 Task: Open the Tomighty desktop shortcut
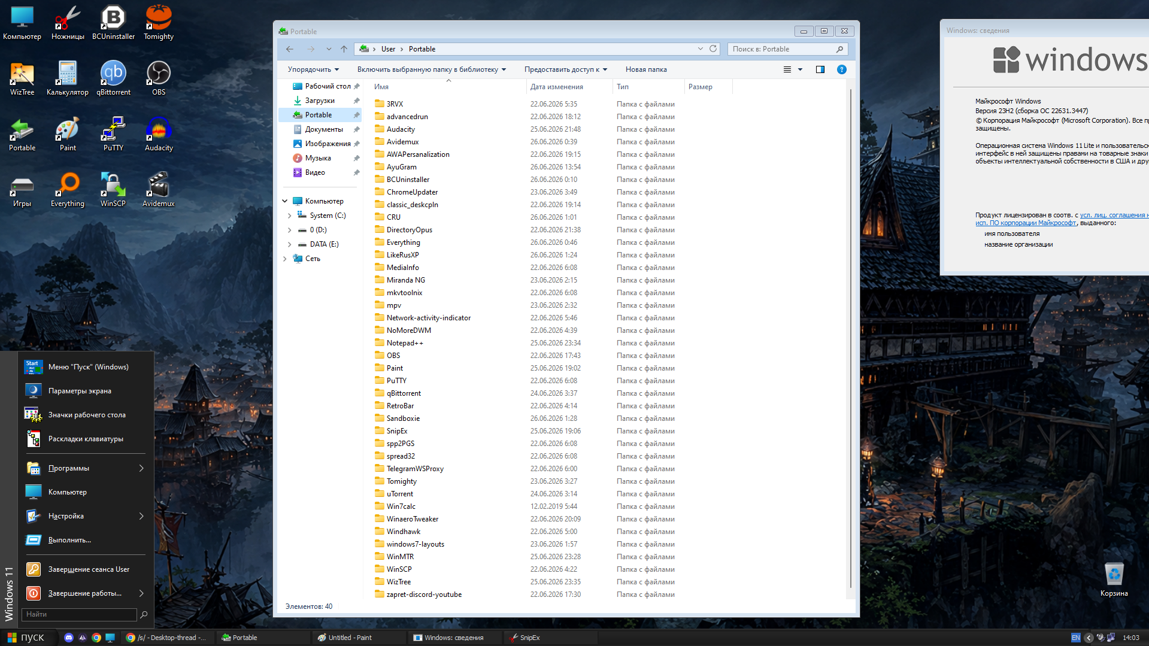[159, 23]
